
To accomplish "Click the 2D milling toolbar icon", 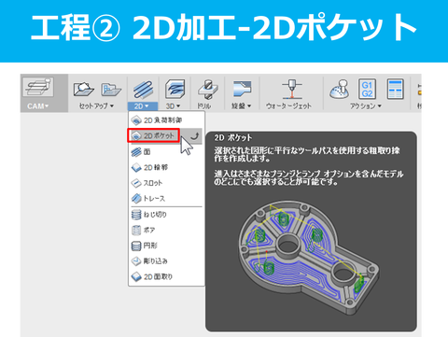I will [143, 89].
